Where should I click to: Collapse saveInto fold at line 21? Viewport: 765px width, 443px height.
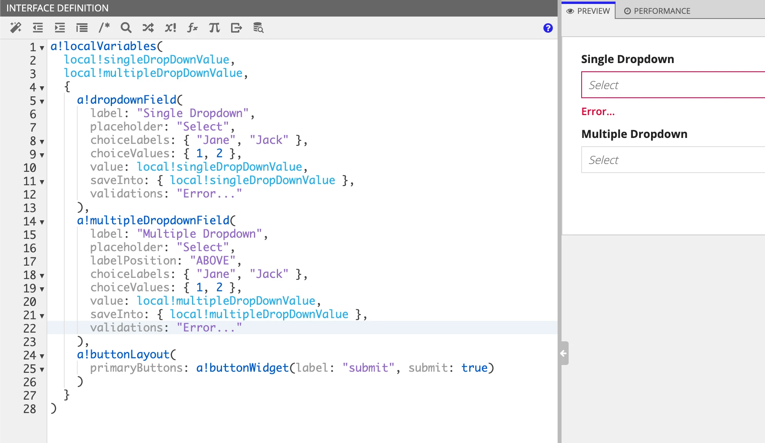click(42, 316)
